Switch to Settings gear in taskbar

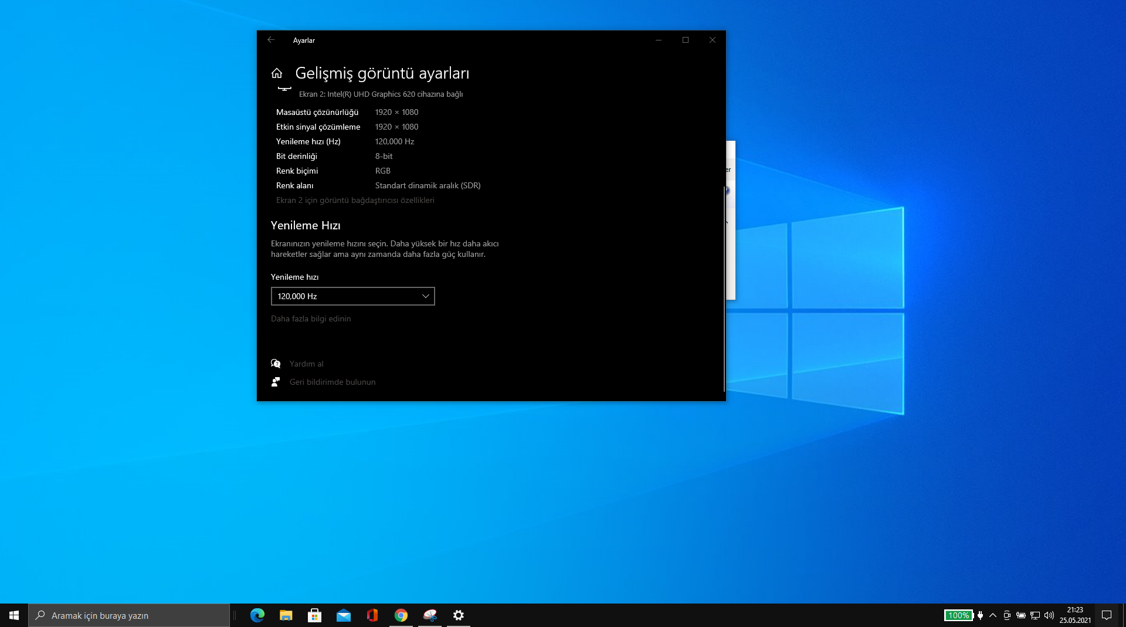point(459,615)
